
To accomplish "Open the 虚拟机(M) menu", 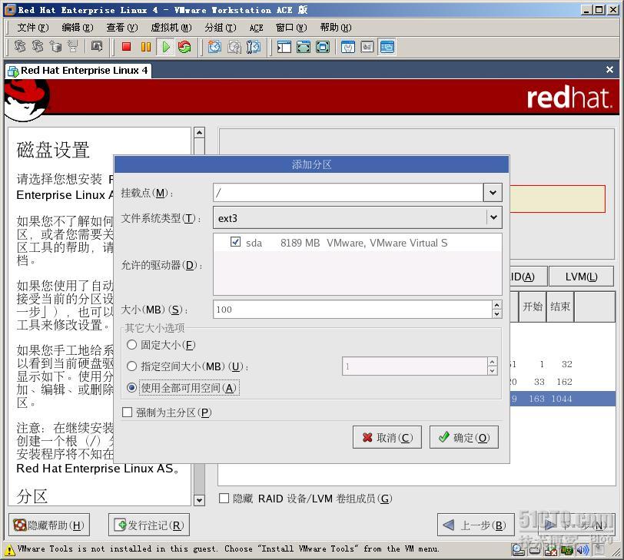I will pos(171,28).
